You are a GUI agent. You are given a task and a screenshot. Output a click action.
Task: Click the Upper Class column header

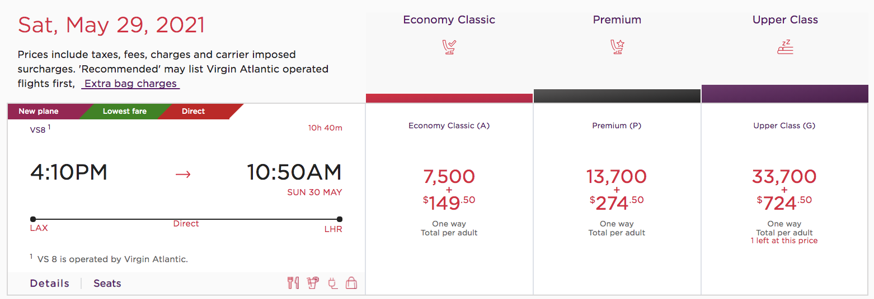point(785,20)
